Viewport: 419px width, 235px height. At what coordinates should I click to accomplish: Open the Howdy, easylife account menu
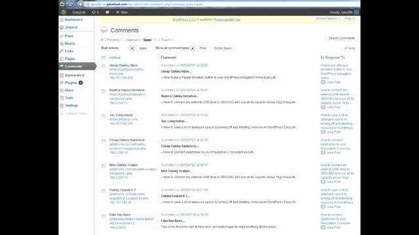[x=344, y=12]
